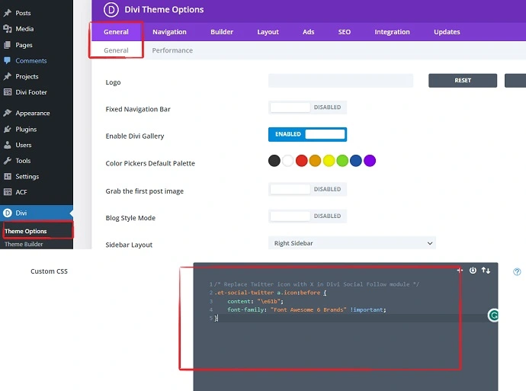
Task: Switch to the Ads tab
Action: pos(308,32)
